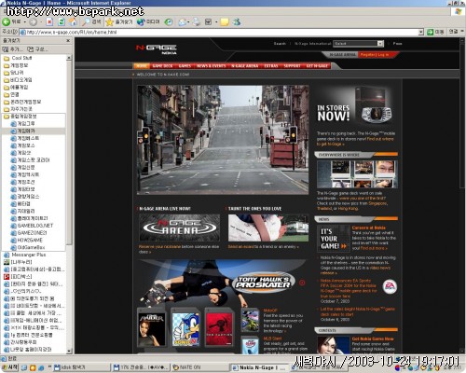Expand the 게임정보 favorites folder

[x=16, y=65]
